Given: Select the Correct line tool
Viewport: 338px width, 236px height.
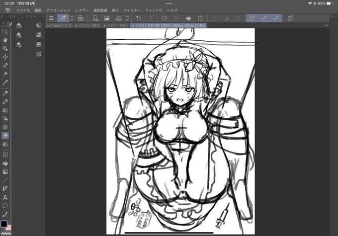Looking at the screenshot, I should point(5,214).
